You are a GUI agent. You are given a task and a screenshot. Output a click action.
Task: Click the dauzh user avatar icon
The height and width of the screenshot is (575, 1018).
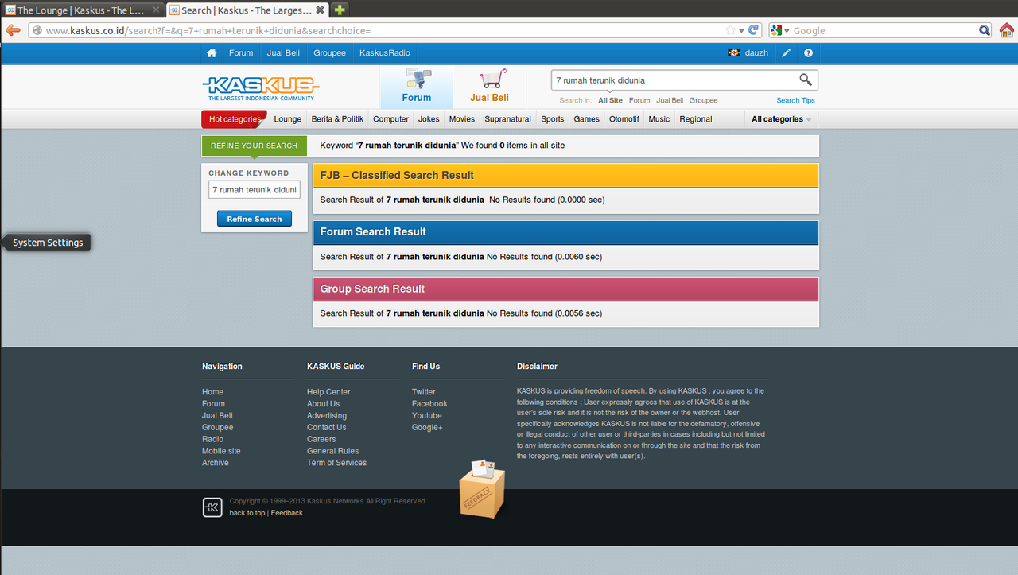click(734, 53)
